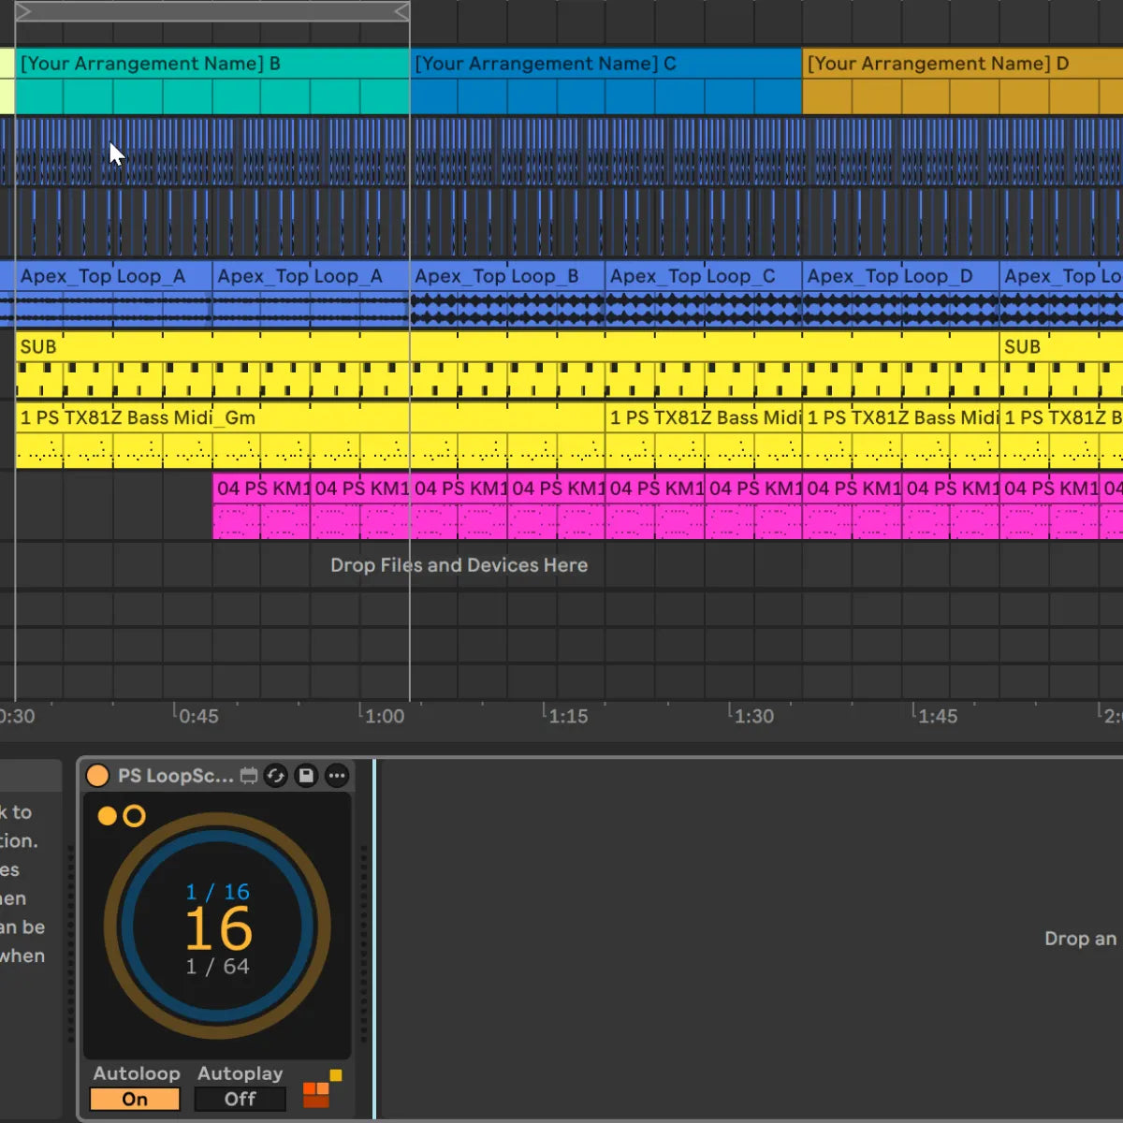Image resolution: width=1123 pixels, height=1123 pixels.
Task: Save the PS LoopSc device preset
Action: pos(306,776)
